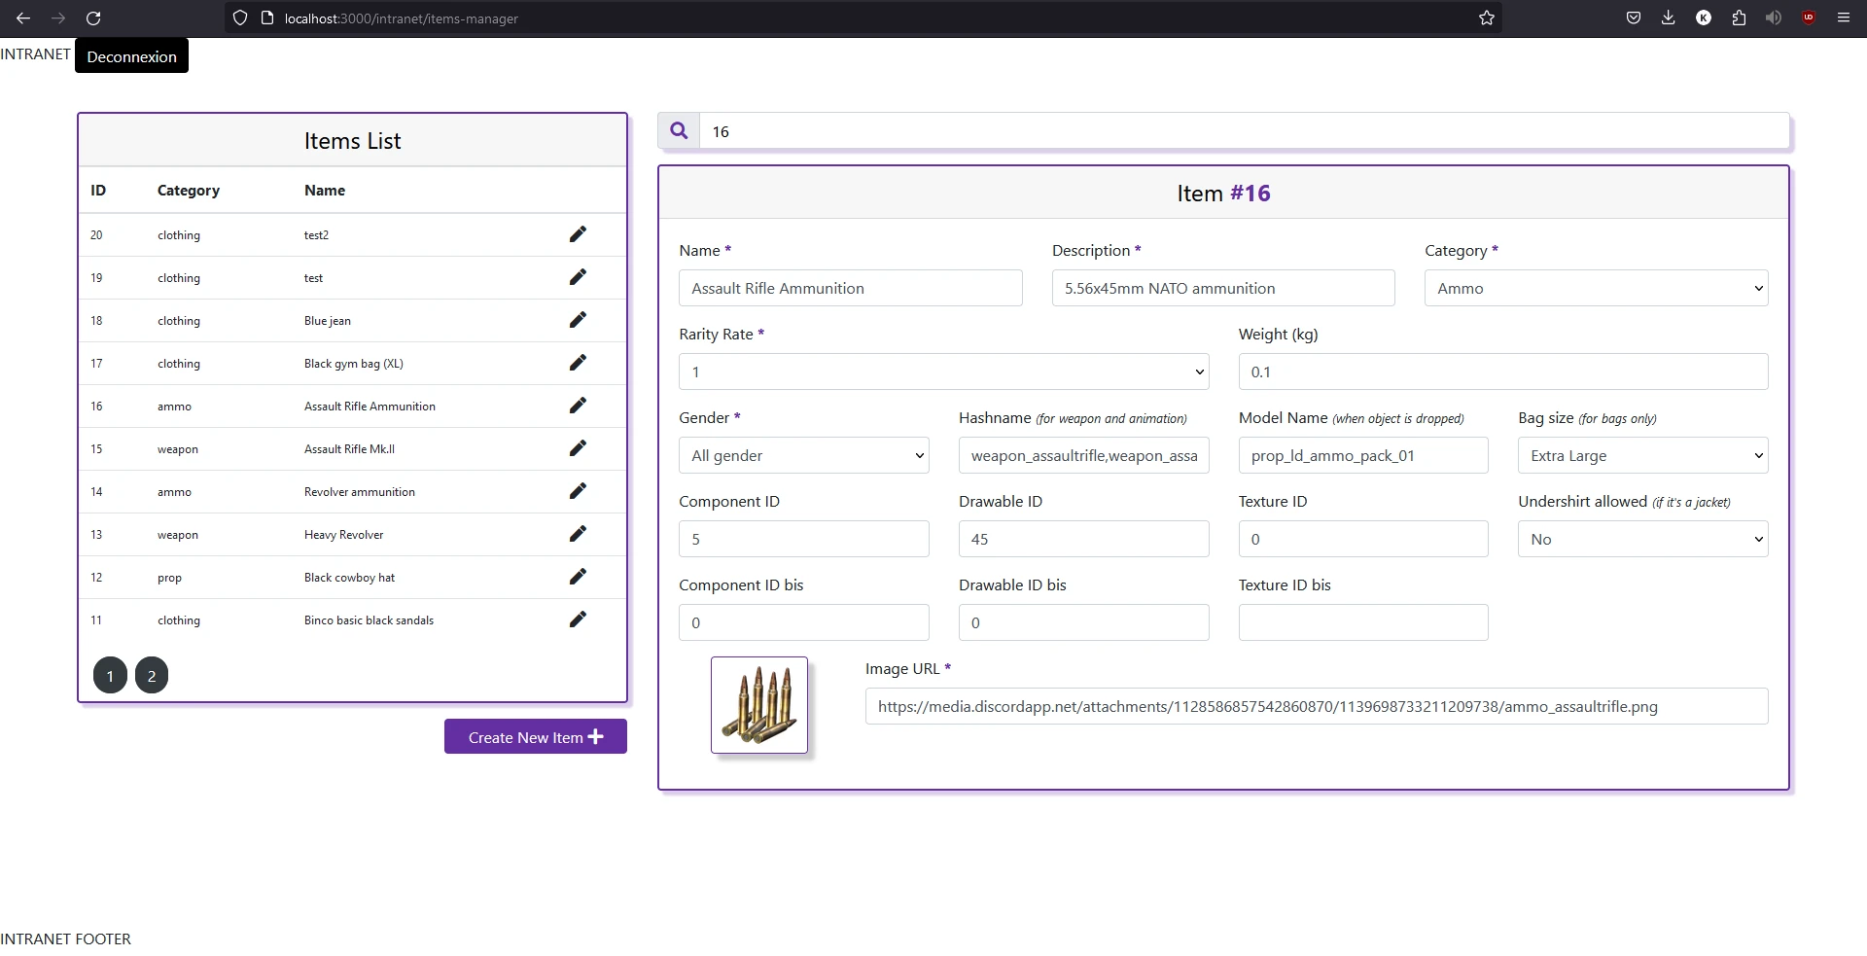Click the search magnifier icon

tap(679, 130)
